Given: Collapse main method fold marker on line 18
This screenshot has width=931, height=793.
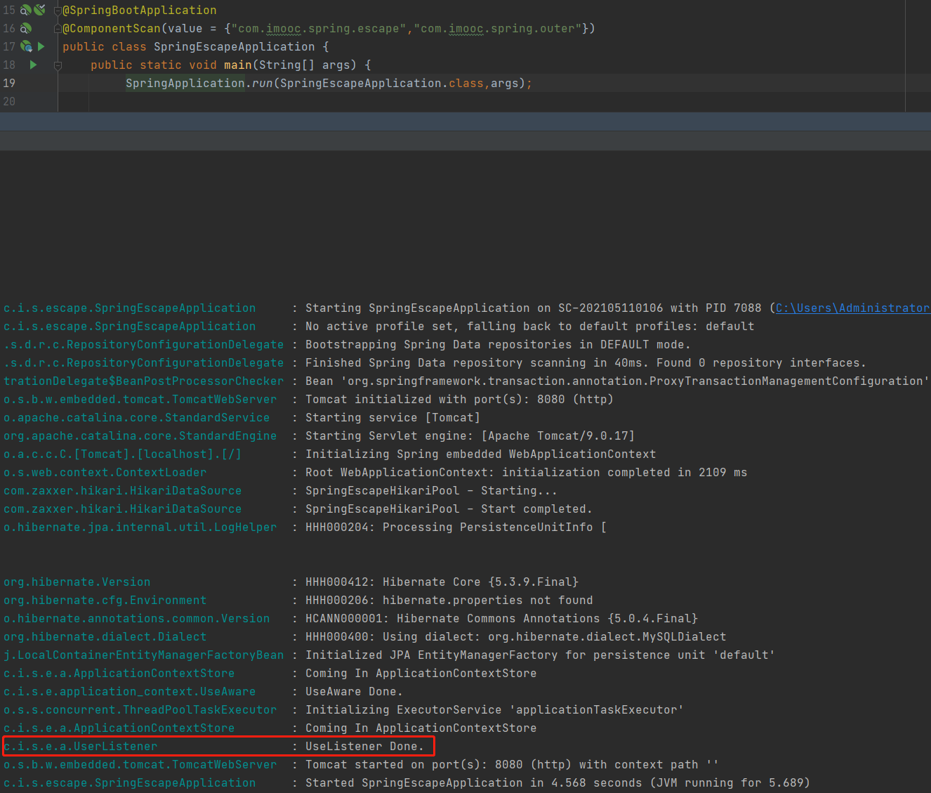Looking at the screenshot, I should pos(58,65).
